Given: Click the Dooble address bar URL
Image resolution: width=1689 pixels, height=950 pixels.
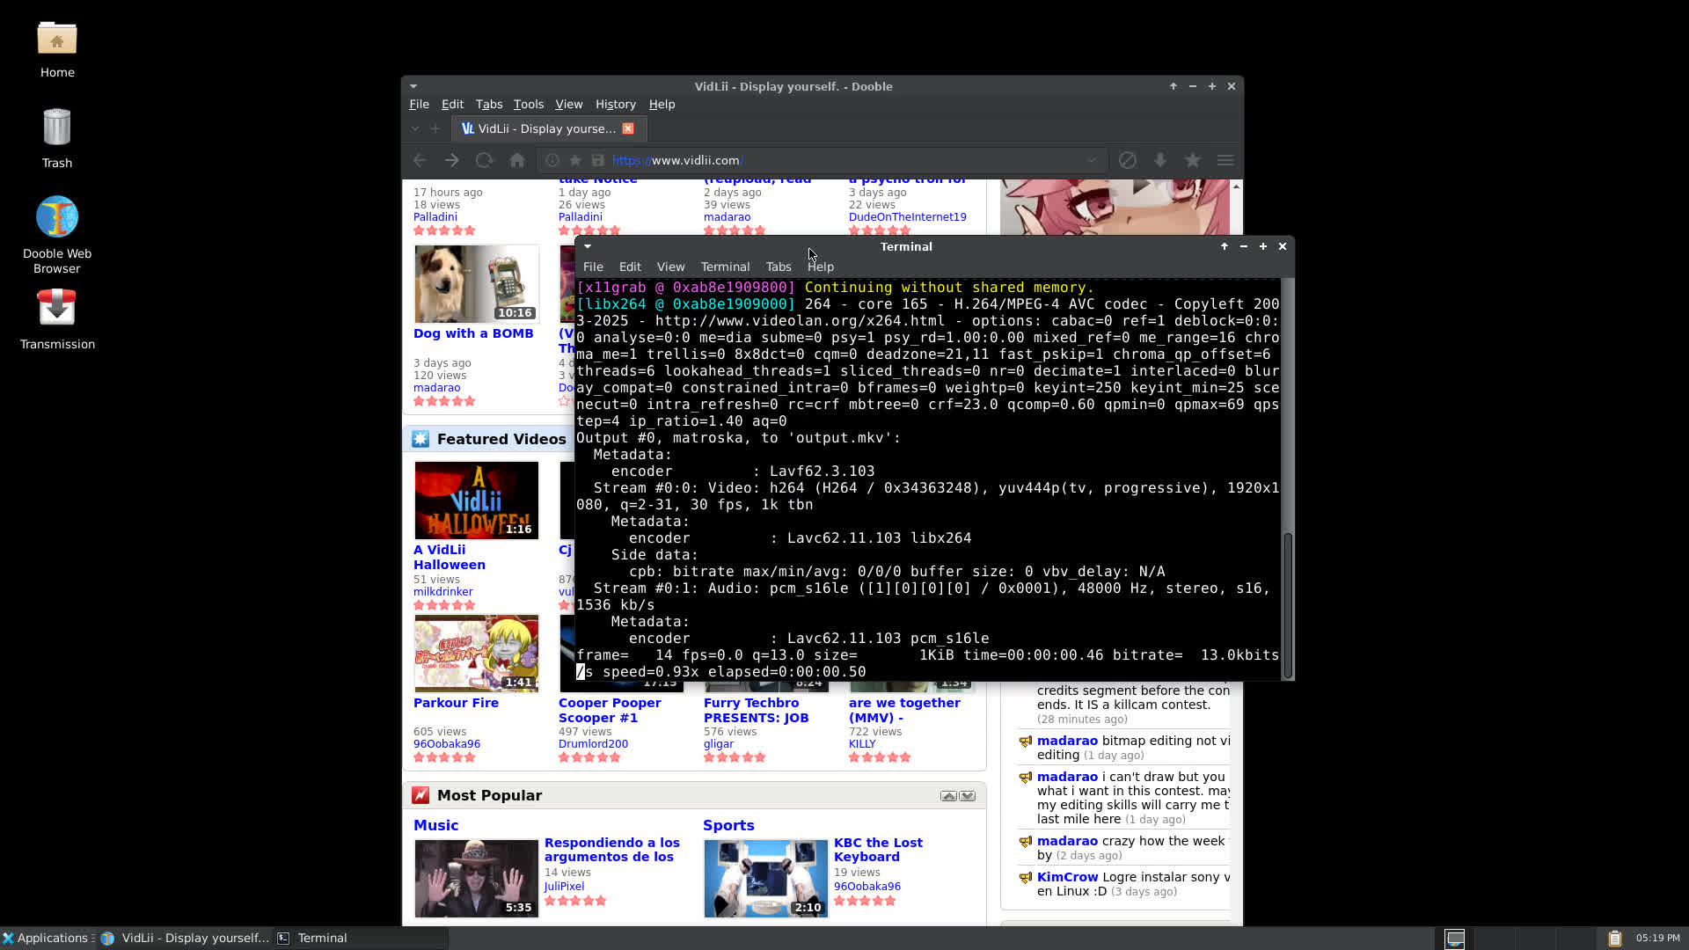Looking at the screenshot, I should point(677,160).
